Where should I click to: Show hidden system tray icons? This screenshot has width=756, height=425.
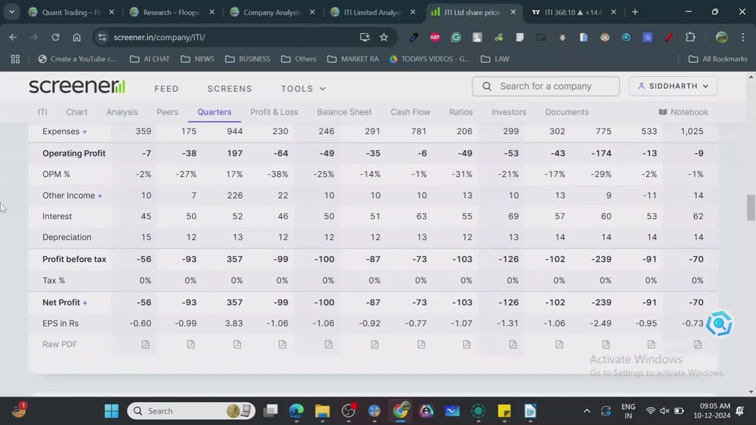point(586,411)
